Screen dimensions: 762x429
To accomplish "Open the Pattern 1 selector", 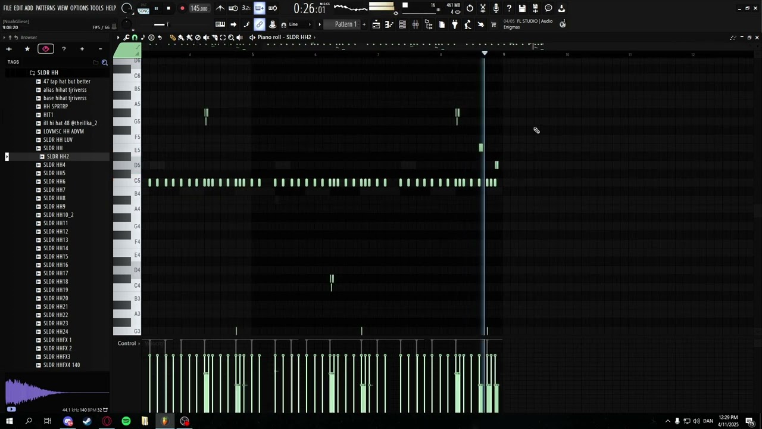I will click(346, 24).
